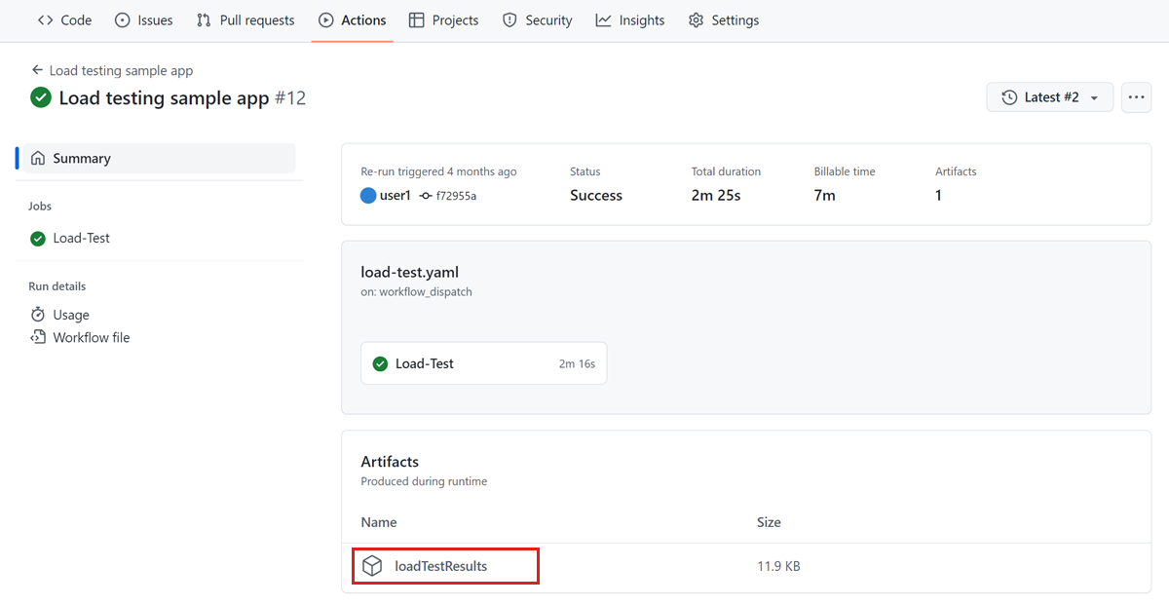Click the back arrow to workflow runs
Viewport: 1169px width, 605px height.
point(37,70)
